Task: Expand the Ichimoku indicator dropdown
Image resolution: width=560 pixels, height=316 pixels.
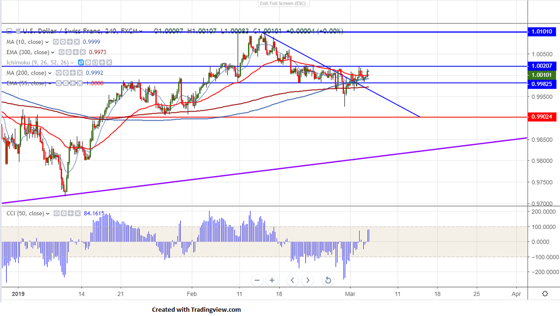Action: pyautogui.click(x=72, y=63)
